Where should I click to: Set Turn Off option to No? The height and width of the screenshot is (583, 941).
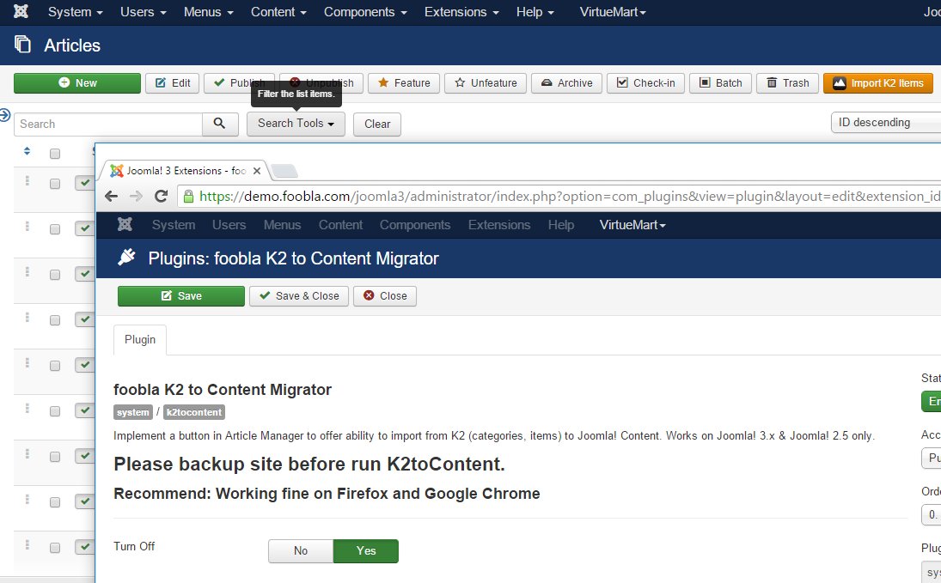pos(301,550)
